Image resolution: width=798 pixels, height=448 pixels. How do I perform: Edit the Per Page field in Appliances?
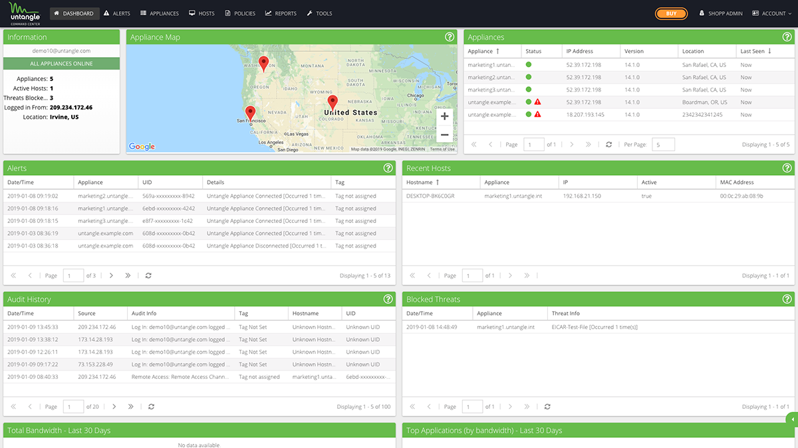[x=663, y=144]
